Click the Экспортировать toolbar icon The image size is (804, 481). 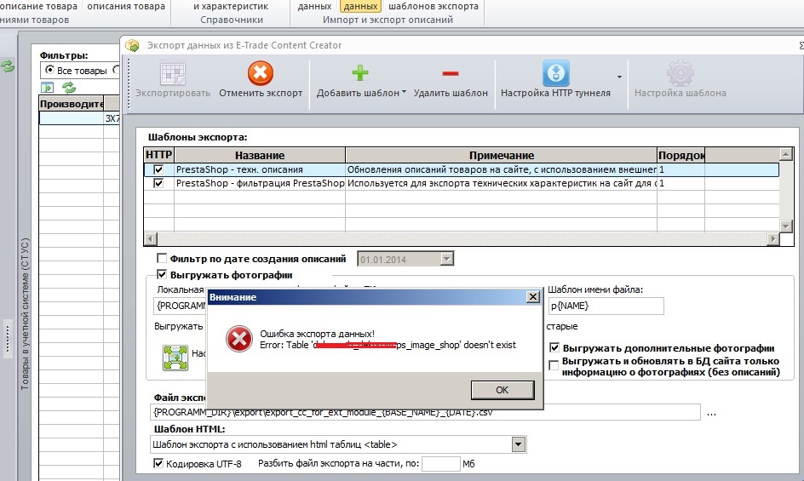point(173,74)
